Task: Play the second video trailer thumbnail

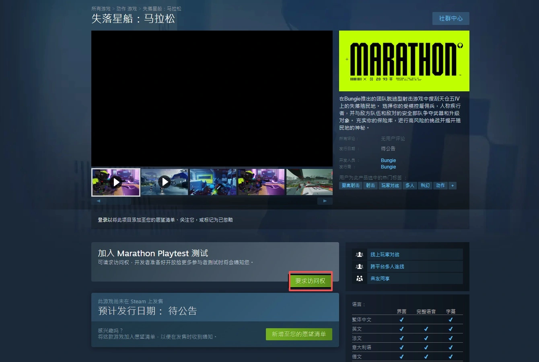Action: click(x=165, y=182)
